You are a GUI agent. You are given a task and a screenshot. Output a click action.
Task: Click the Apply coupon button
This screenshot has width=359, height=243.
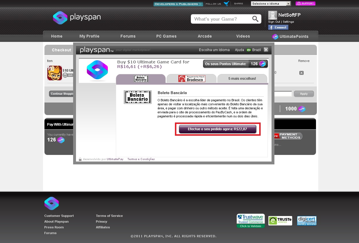tap(304, 94)
